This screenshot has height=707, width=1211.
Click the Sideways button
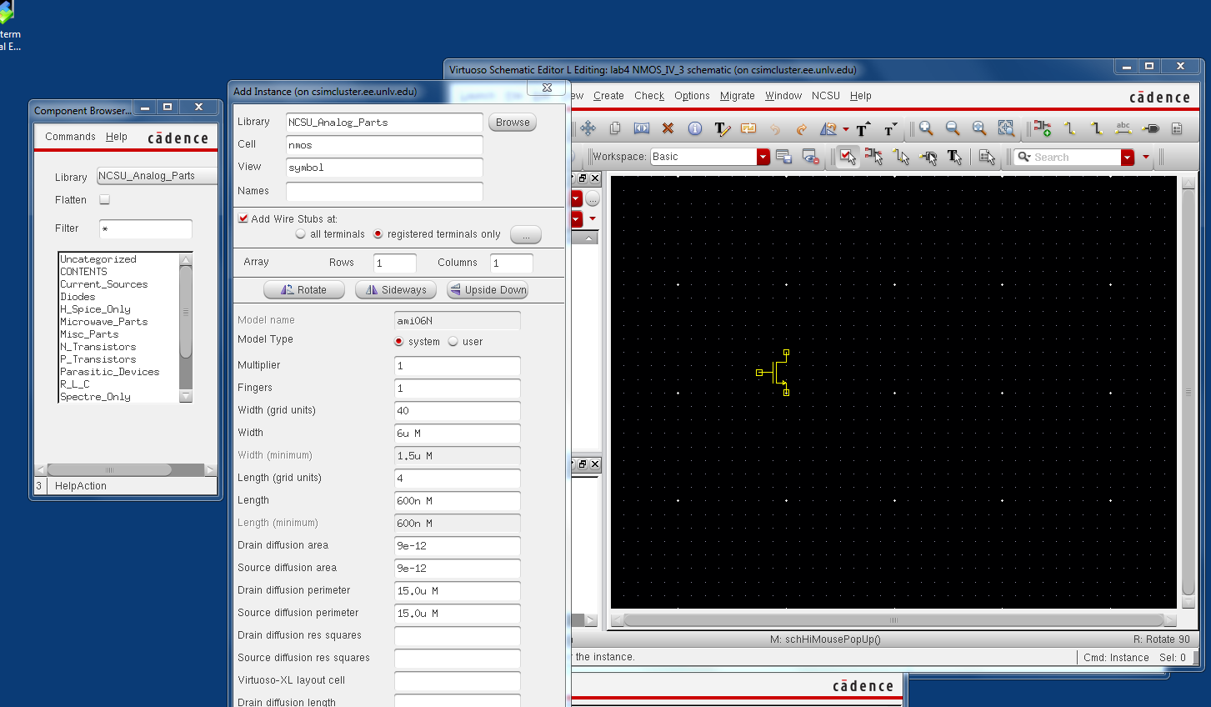[396, 290]
